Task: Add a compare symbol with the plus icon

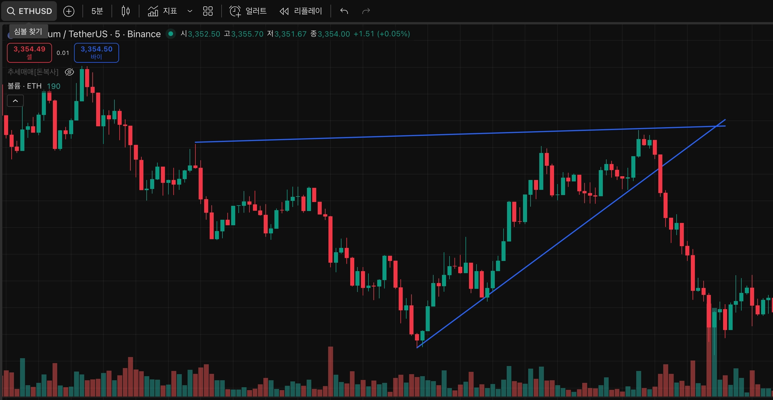Action: [69, 11]
